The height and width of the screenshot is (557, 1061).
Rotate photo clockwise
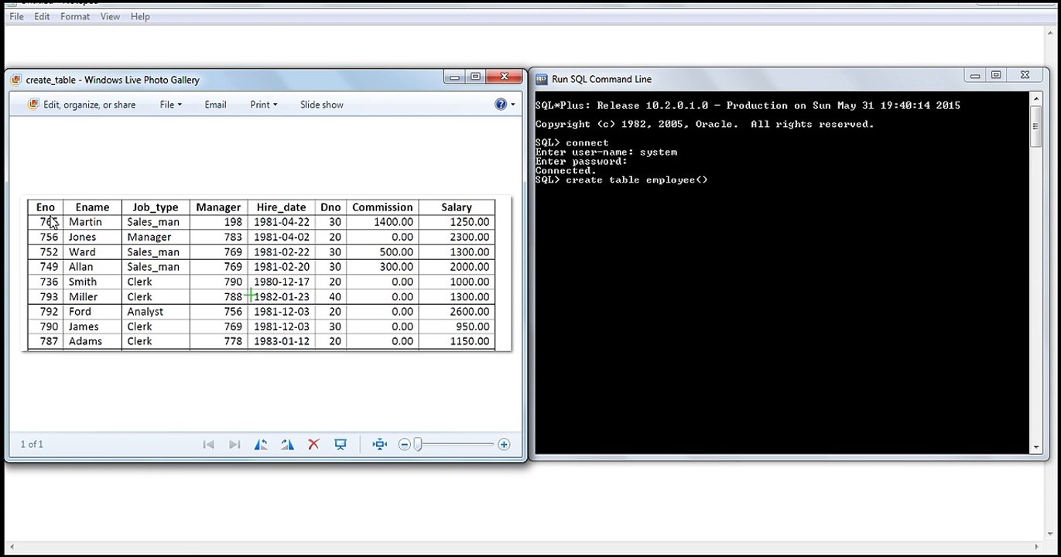pos(287,444)
